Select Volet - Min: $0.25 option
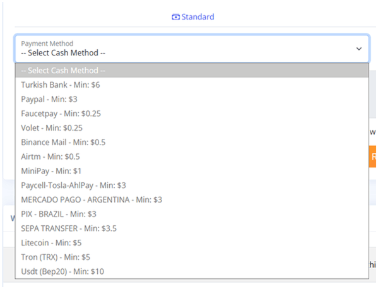 coord(192,127)
